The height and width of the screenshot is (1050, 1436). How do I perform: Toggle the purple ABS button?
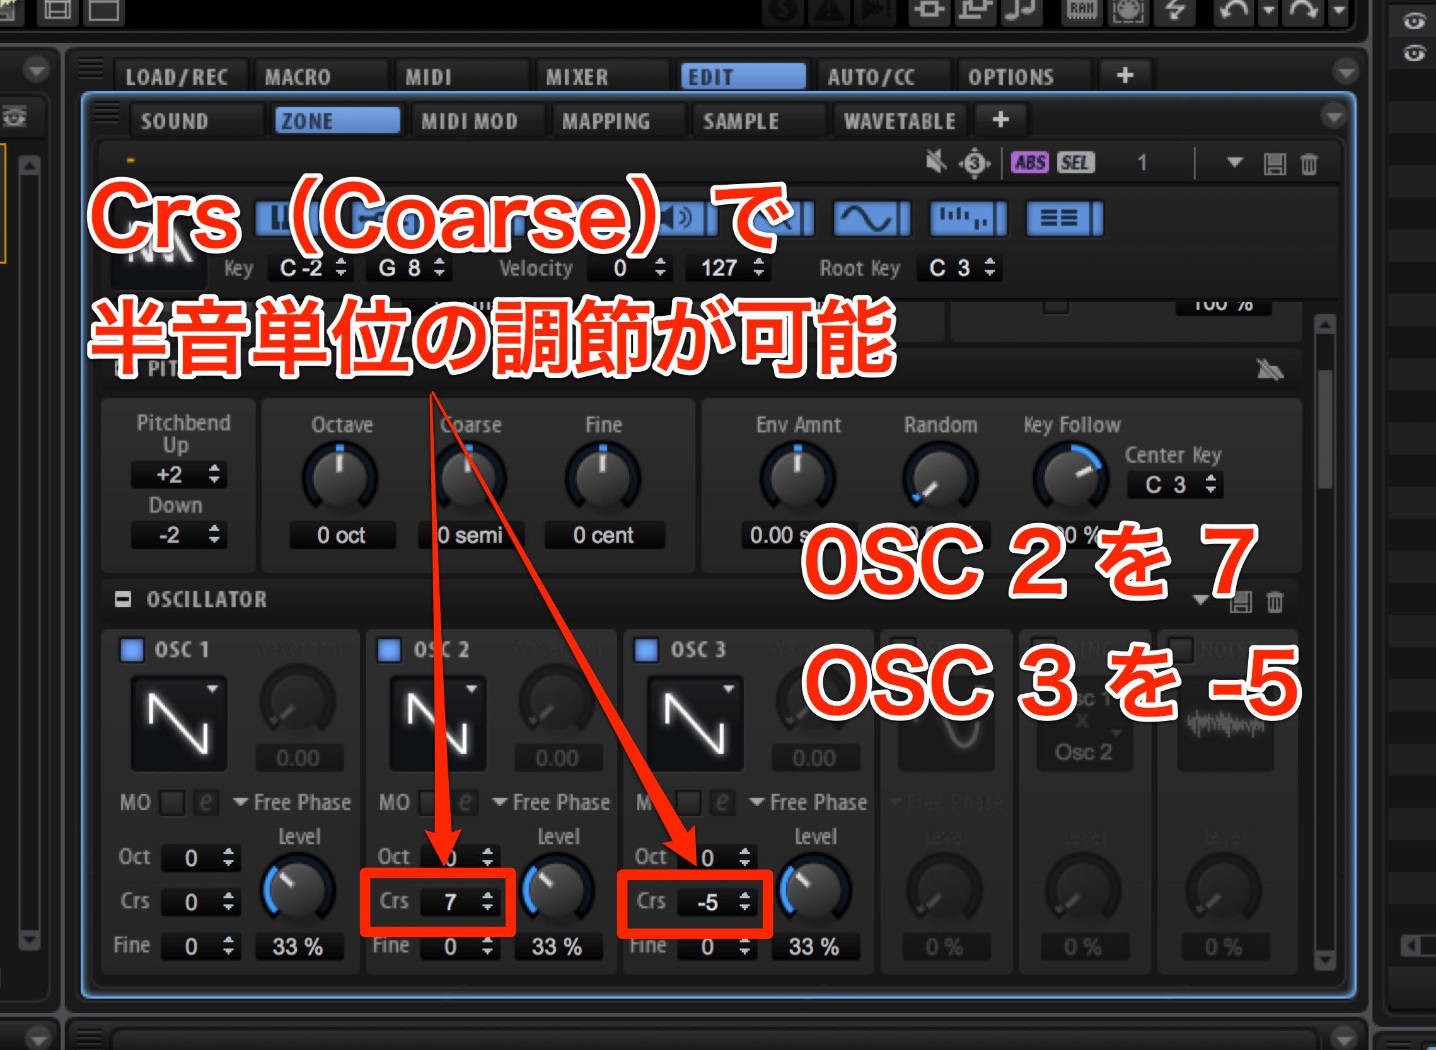pos(1030,163)
